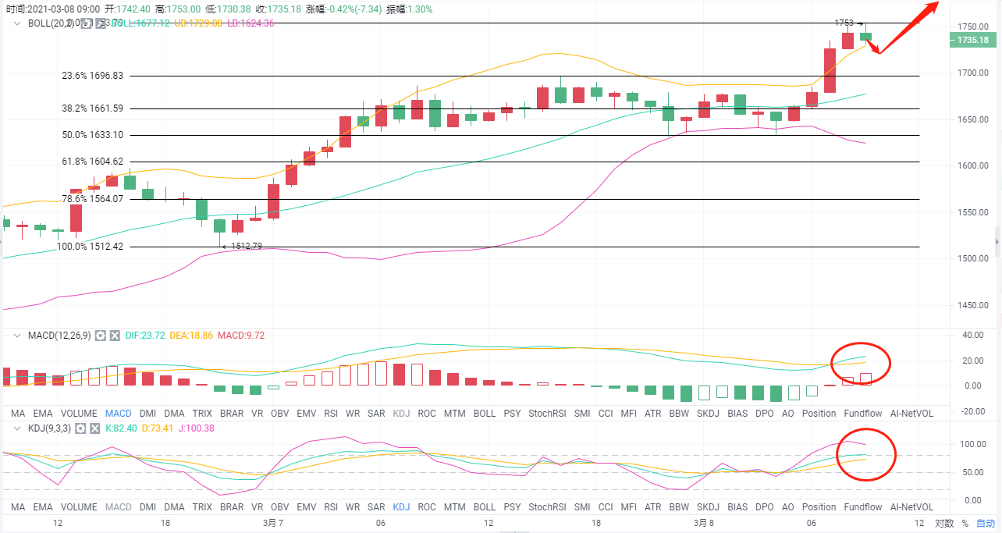Select MA in the MACD pane indicator row
The image size is (1002, 533).
[18, 414]
